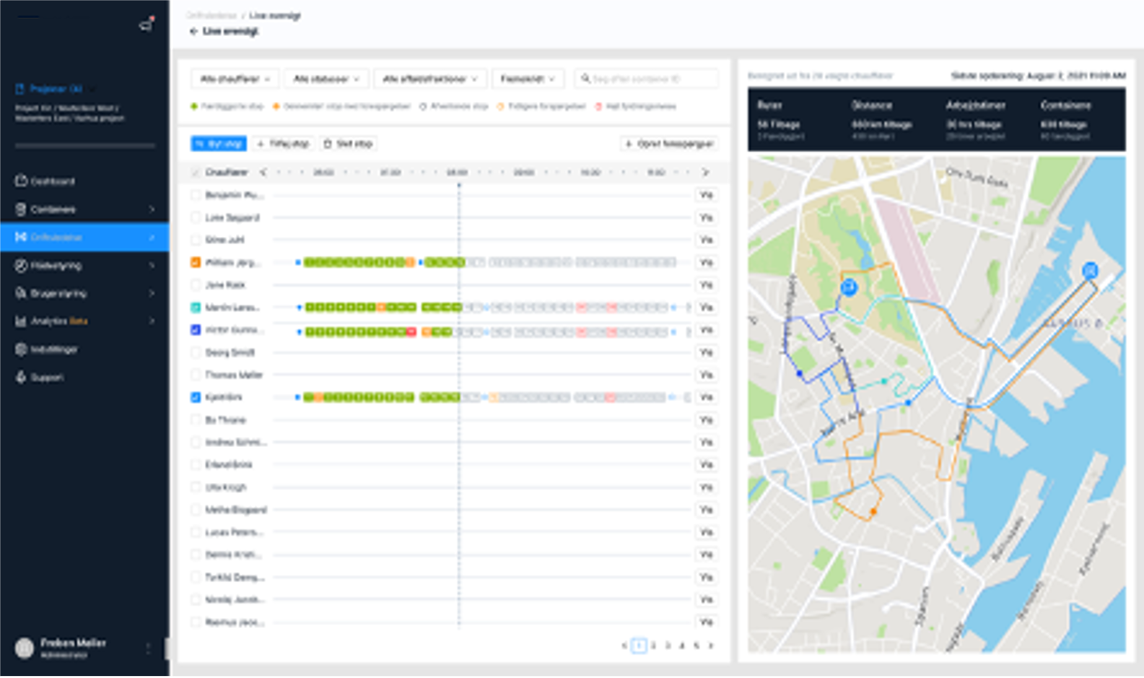Viewport: 1144px width, 678px height.
Task: Click the Slet stop button
Action: click(x=348, y=144)
